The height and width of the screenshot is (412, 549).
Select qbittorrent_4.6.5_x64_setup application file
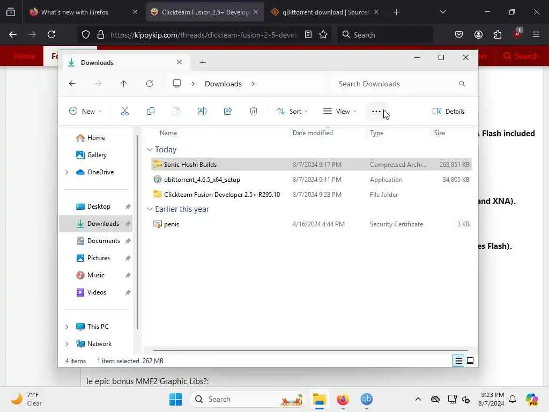pyautogui.click(x=311, y=180)
